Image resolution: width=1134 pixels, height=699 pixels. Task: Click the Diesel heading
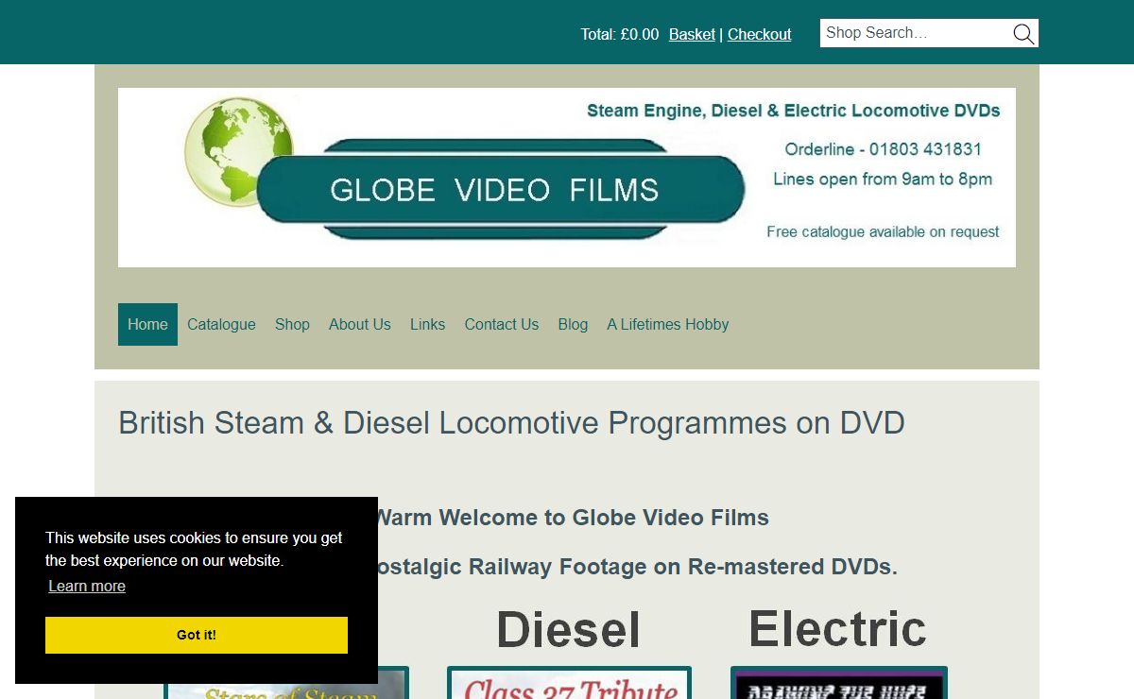(x=568, y=629)
